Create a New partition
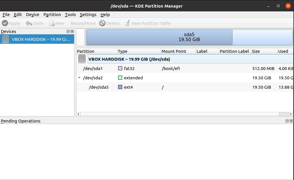The image size is (294, 180). coord(57,23)
